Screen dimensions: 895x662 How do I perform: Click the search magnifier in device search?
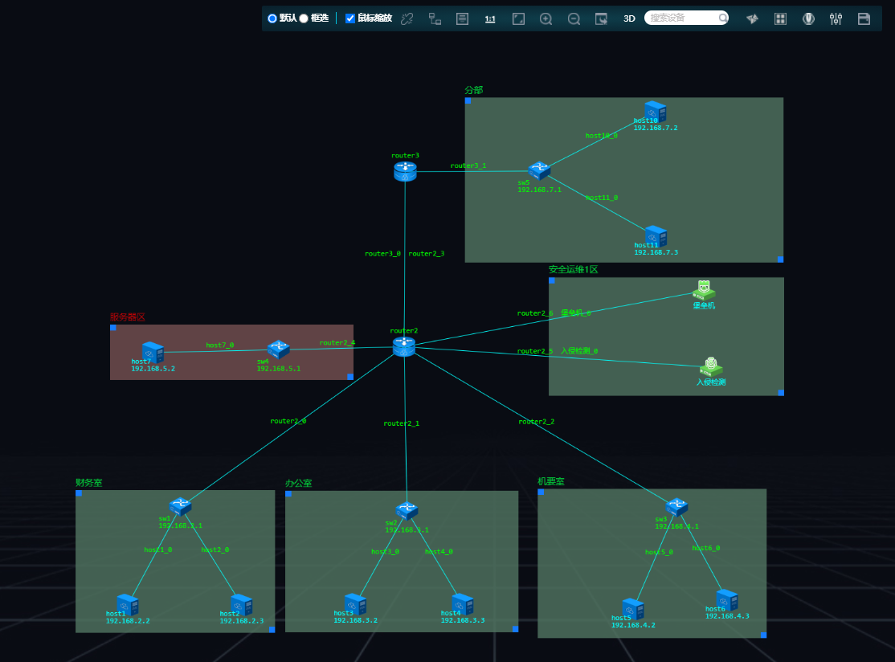[x=723, y=18]
